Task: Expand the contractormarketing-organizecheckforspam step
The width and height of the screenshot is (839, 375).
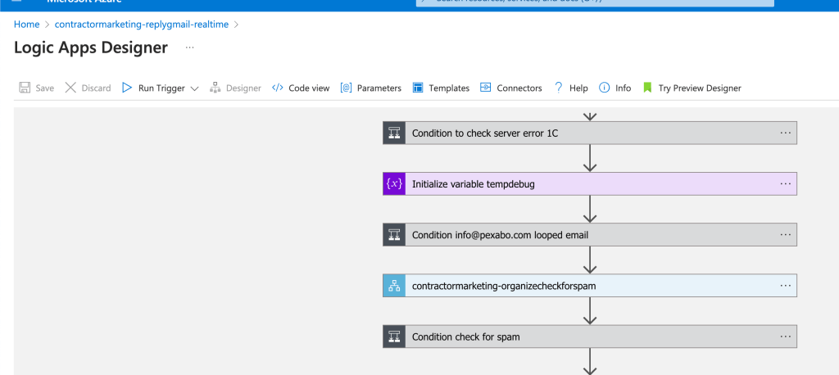Action: pyautogui.click(x=590, y=285)
